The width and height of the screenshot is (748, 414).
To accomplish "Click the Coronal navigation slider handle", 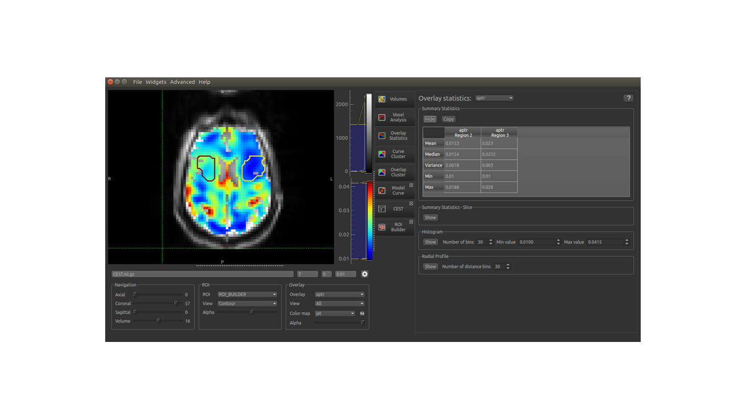I will [x=176, y=304].
